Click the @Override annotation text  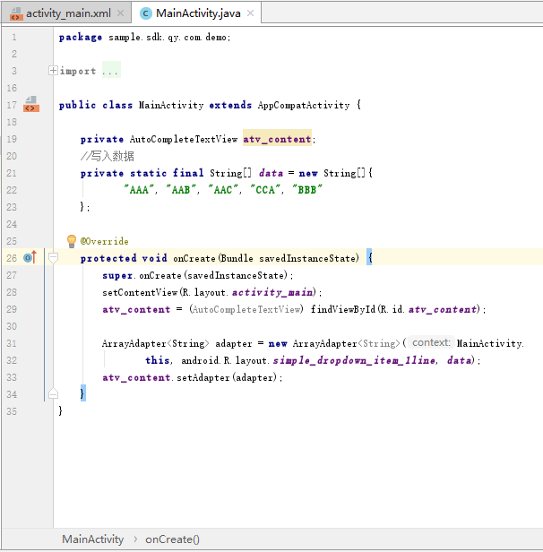(x=105, y=241)
